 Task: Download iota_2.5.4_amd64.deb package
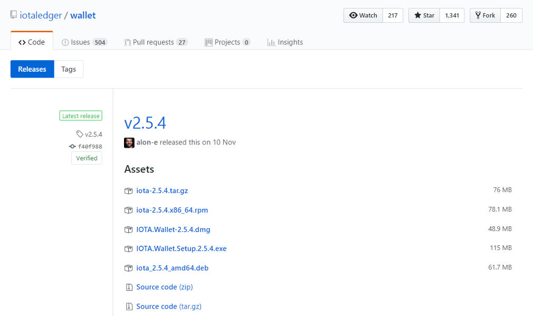pyautogui.click(x=173, y=268)
